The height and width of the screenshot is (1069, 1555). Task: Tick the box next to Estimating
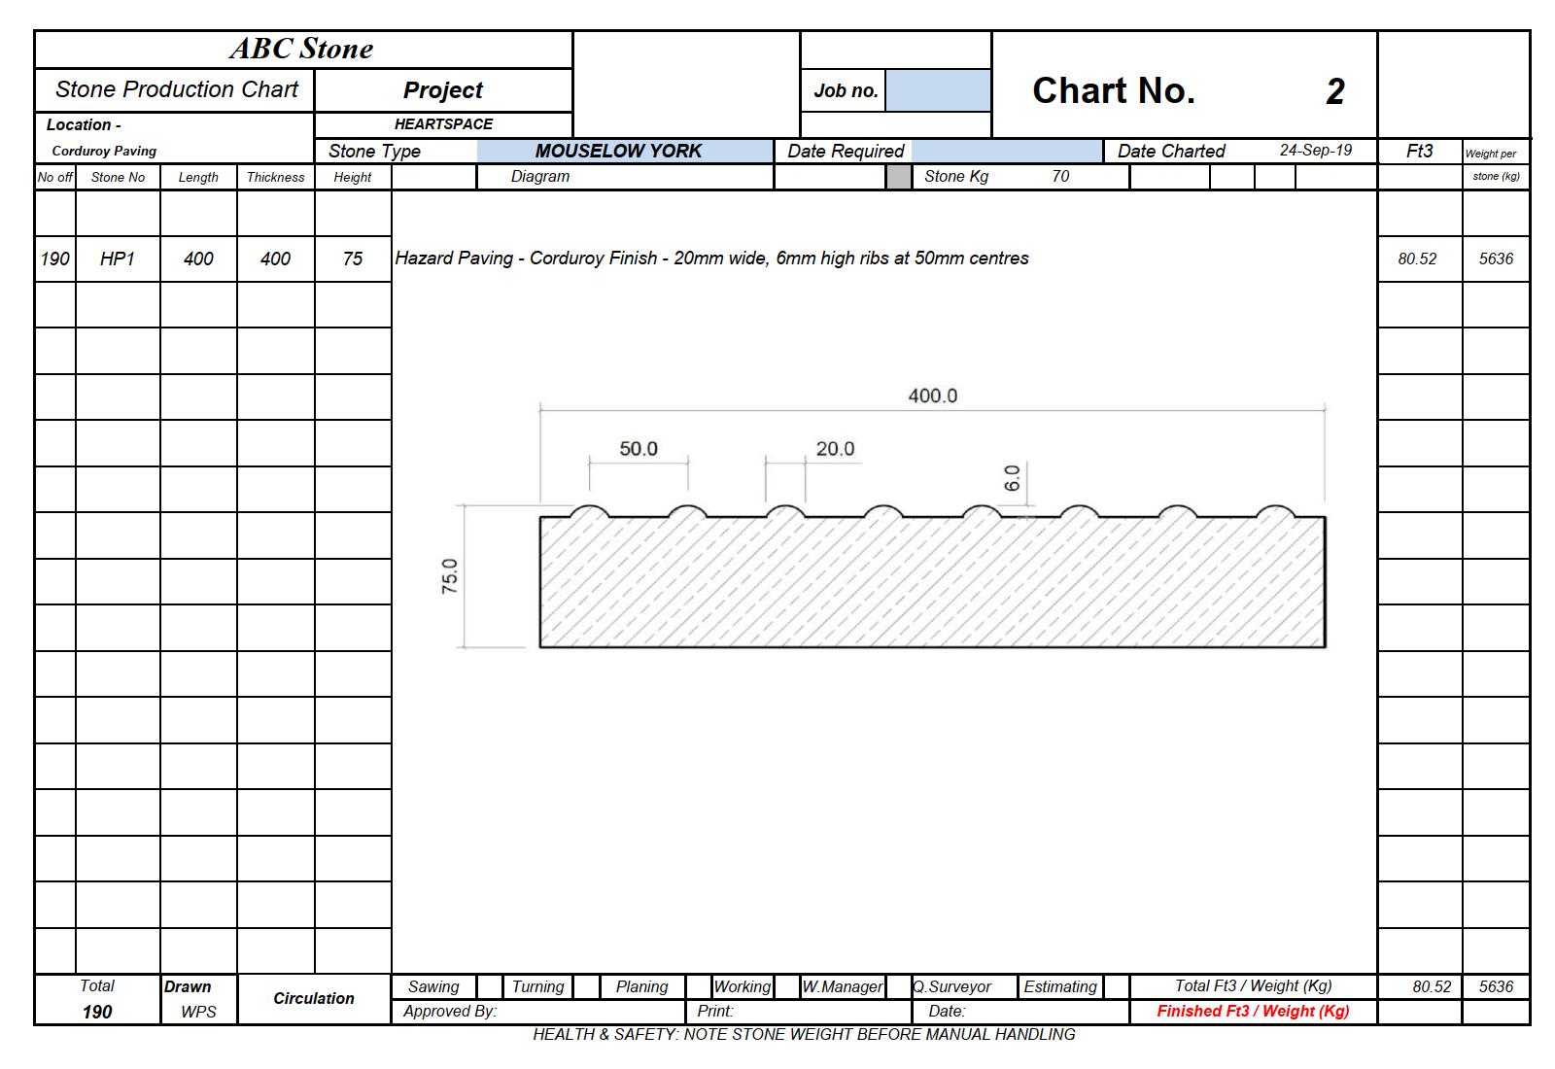tap(1117, 986)
